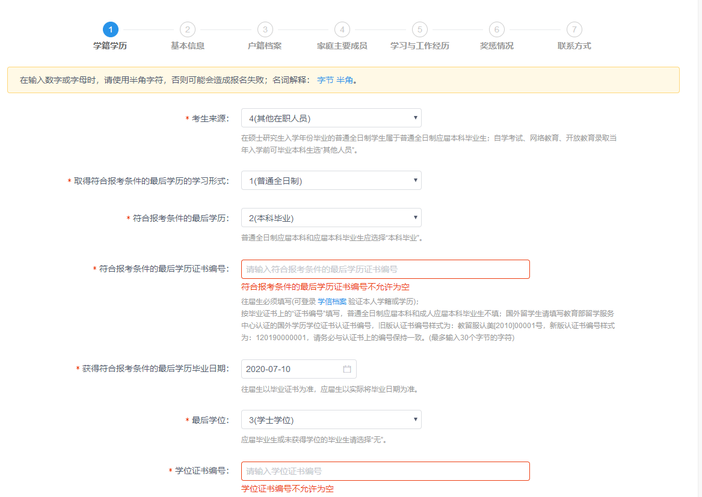The image size is (702, 497).
Task: Switch to the 奖惩情况 step
Action: point(497,28)
